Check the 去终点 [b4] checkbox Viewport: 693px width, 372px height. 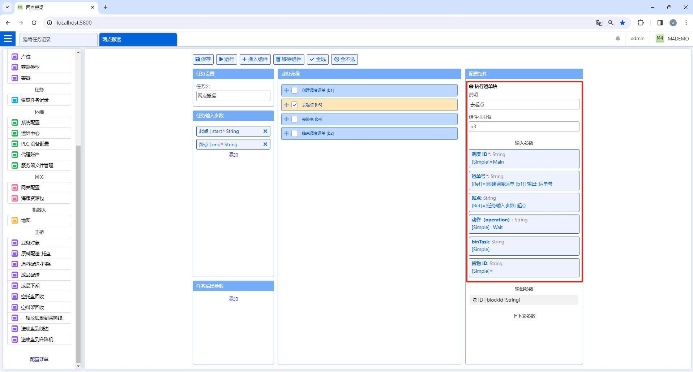tap(295, 119)
